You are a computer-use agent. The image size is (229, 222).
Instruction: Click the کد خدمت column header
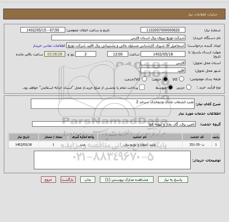[x=197, y=137]
